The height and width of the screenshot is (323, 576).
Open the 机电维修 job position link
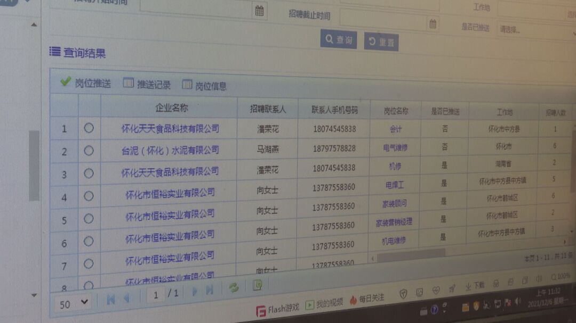coord(394,241)
